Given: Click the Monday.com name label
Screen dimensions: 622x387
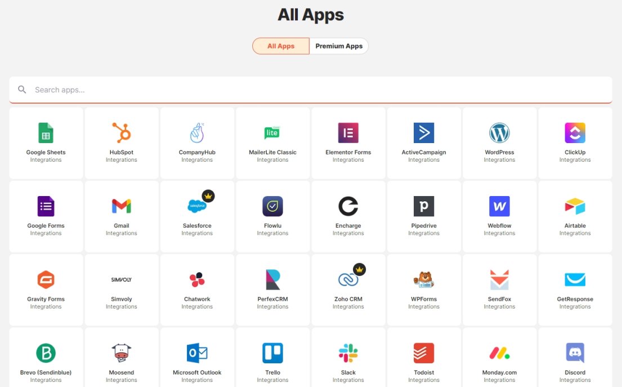Looking at the screenshot, I should point(499,372).
